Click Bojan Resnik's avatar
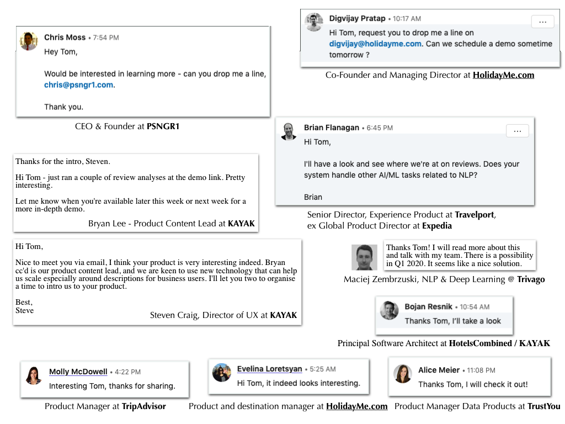This screenshot has width=565, height=424. click(x=389, y=310)
